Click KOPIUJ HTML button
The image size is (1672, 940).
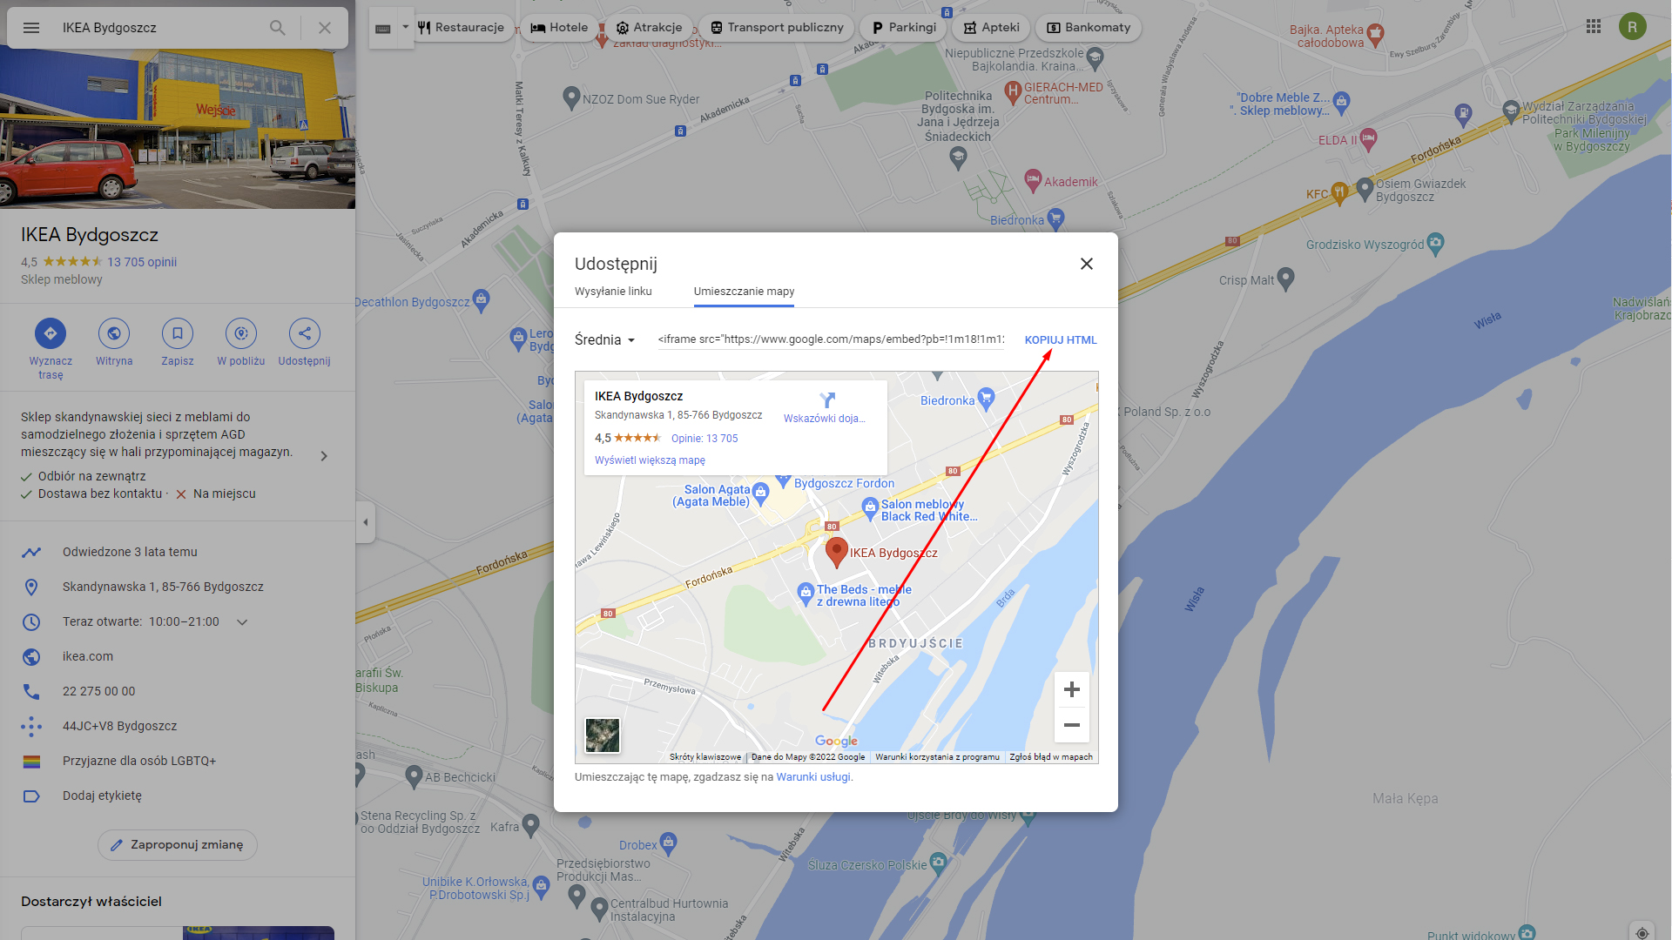[x=1061, y=340]
